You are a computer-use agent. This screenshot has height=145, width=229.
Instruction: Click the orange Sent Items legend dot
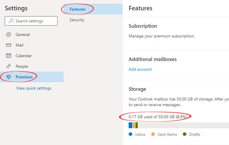pos(153,134)
